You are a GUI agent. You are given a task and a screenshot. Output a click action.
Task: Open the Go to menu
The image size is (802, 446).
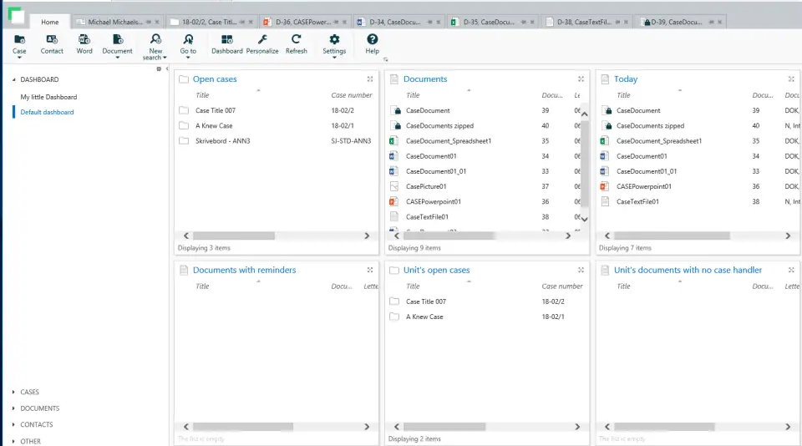(x=188, y=44)
